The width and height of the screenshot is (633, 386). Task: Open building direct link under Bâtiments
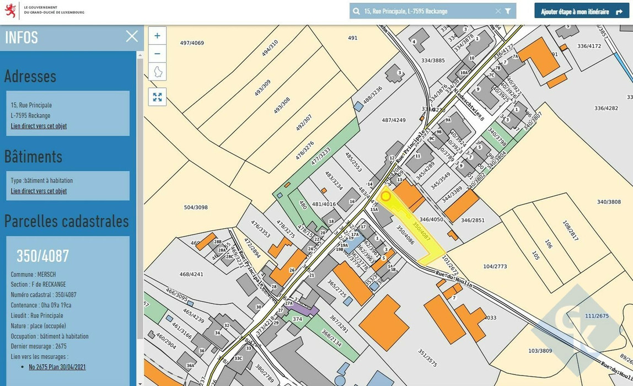point(39,191)
